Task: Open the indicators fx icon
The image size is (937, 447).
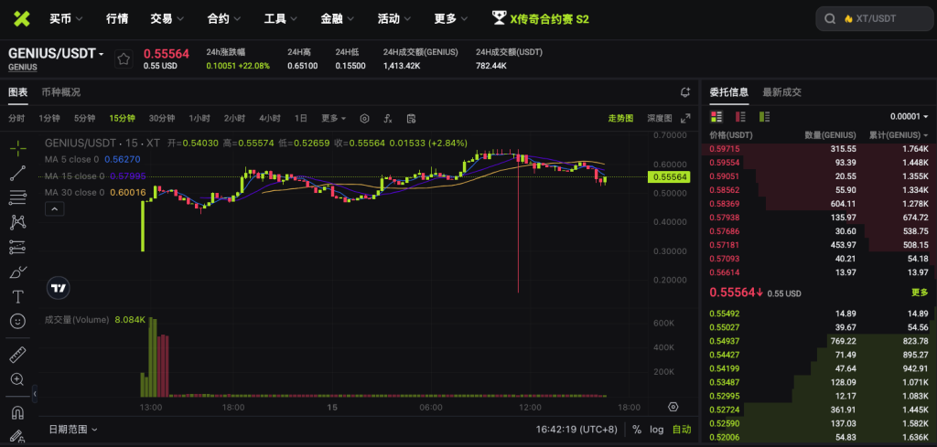Action: point(388,118)
